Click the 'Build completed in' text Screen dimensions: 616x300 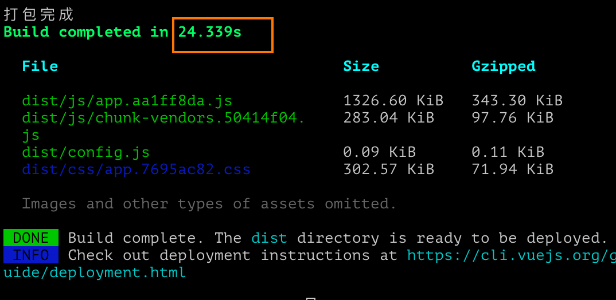coord(86,32)
